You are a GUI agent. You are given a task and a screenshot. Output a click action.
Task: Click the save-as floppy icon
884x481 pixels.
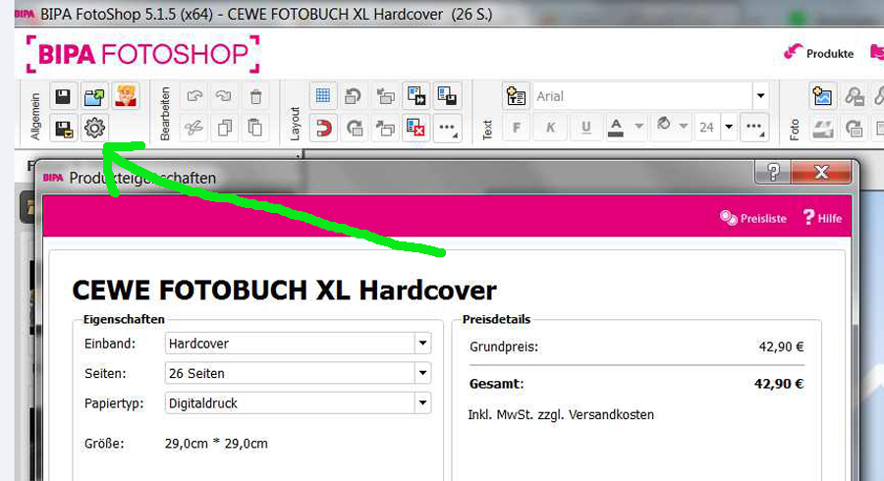coord(63,129)
